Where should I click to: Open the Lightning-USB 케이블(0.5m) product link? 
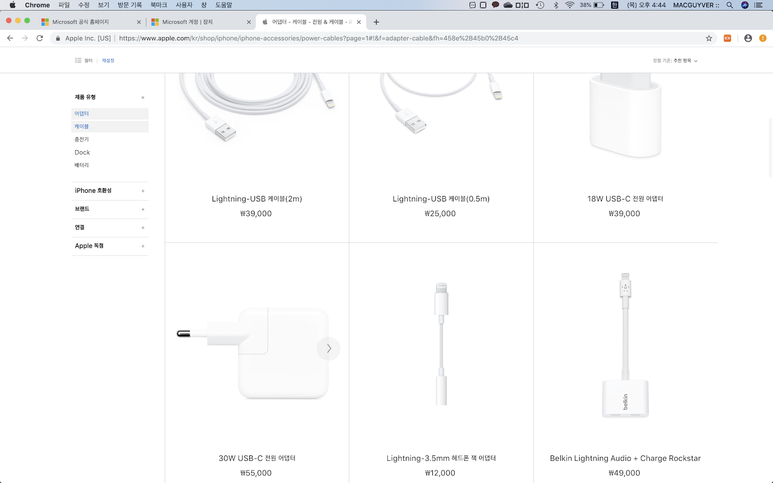[441, 199]
